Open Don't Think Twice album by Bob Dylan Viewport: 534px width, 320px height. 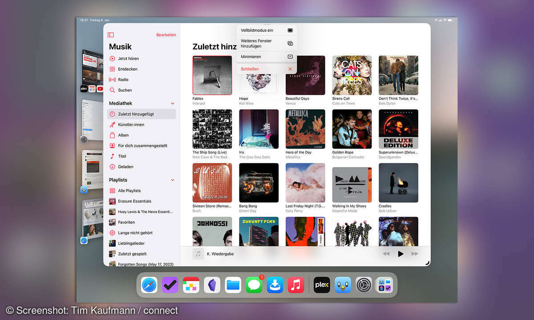point(398,75)
